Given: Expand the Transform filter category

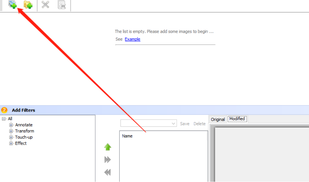Looking at the screenshot, I should [11, 131].
